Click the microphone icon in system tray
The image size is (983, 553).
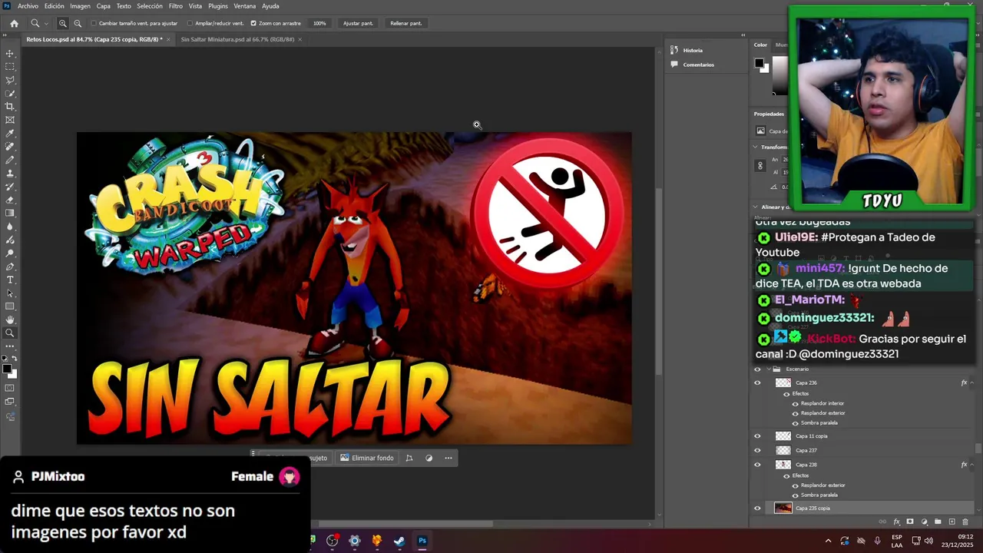click(877, 541)
